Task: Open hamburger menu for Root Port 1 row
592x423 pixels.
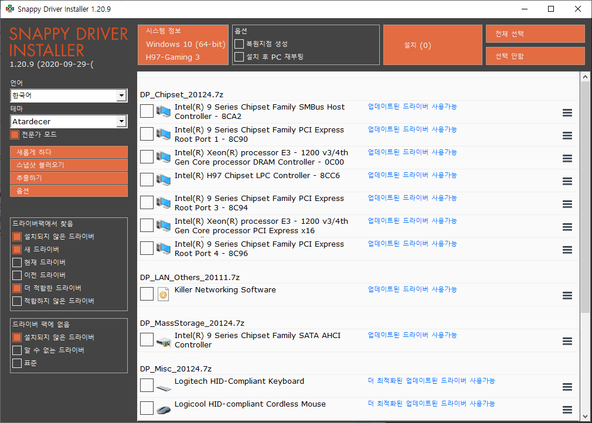Action: point(567,135)
